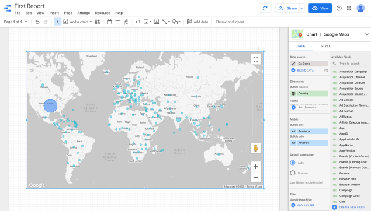Open the Edit menu

(x=29, y=13)
